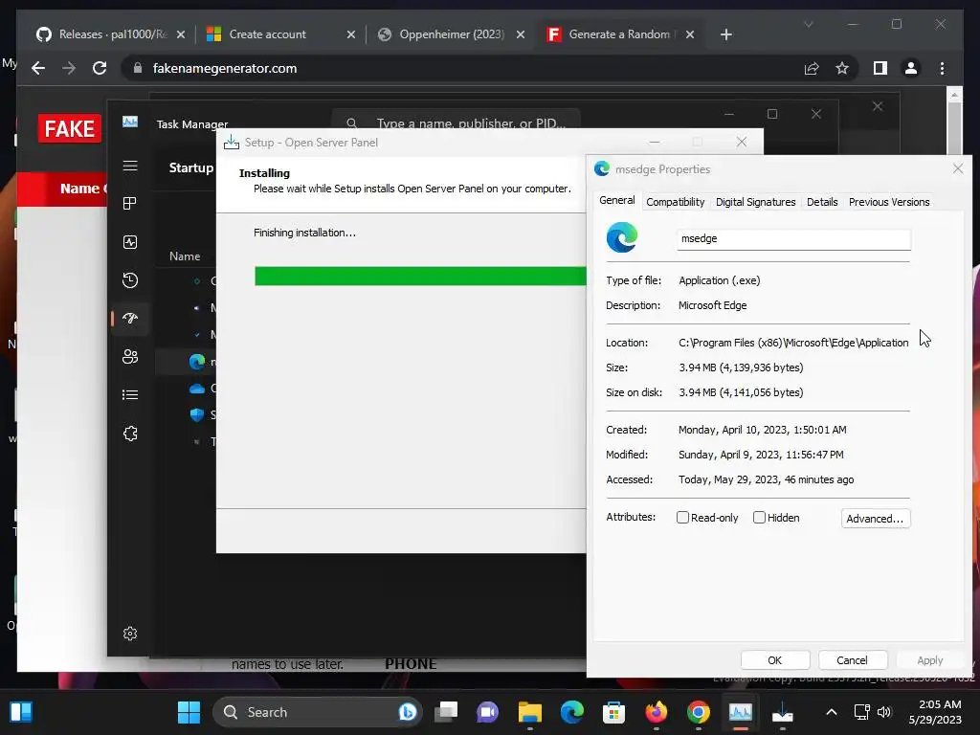
Task: Open Processes page in Task Manager sidebar
Action: pos(130,204)
